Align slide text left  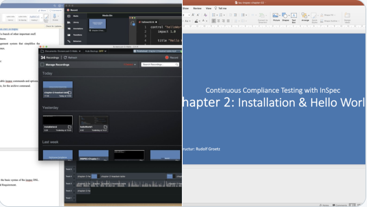pyautogui.click(x=213, y=21)
